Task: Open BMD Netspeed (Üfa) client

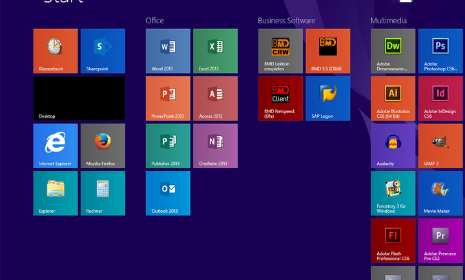Action: point(280,98)
